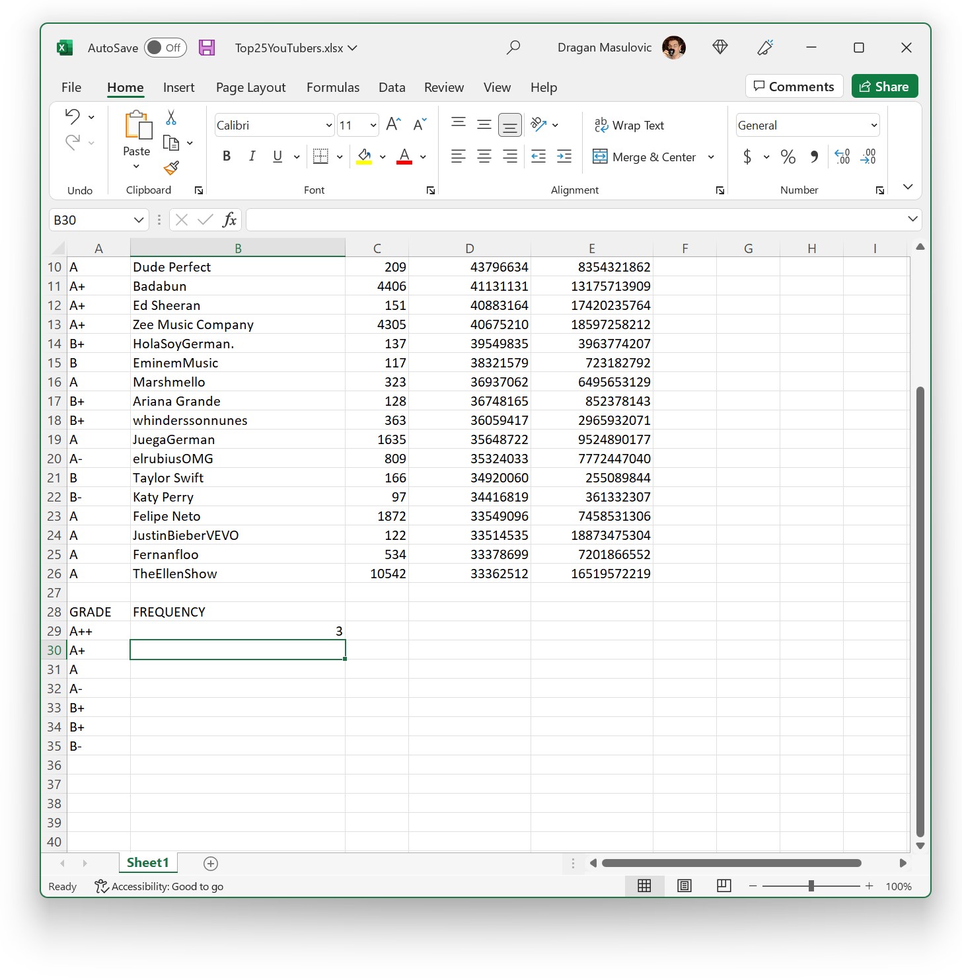This screenshot has height=980, width=962.
Task: Open the Paste options dropdown arrow
Action: pyautogui.click(x=136, y=167)
